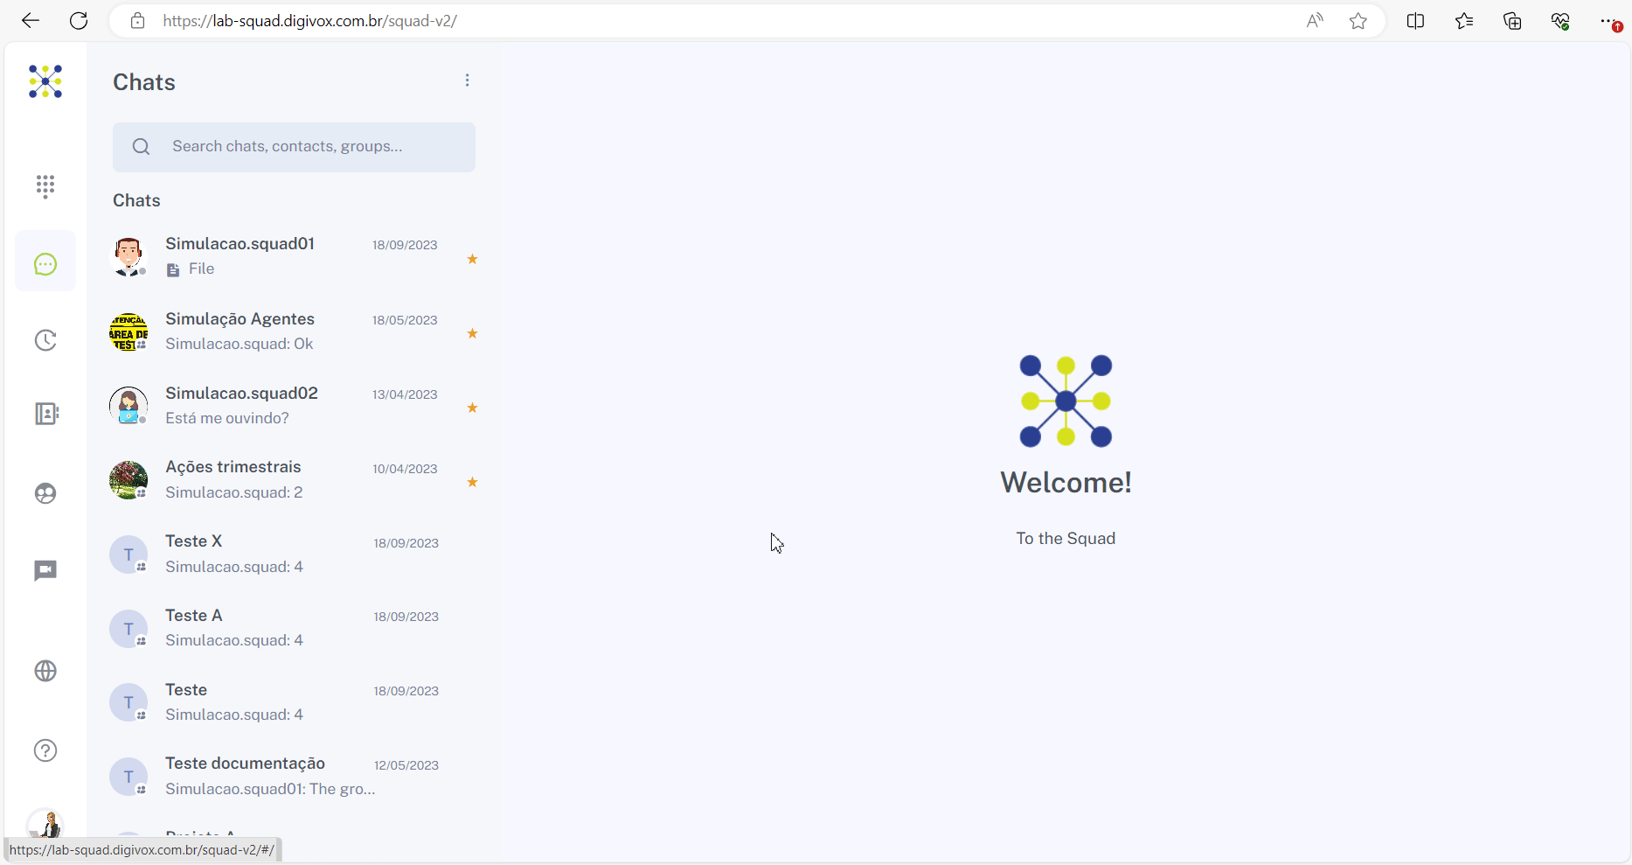The width and height of the screenshot is (1632, 865).
Task: Click the globe language icon
Action: (x=45, y=671)
